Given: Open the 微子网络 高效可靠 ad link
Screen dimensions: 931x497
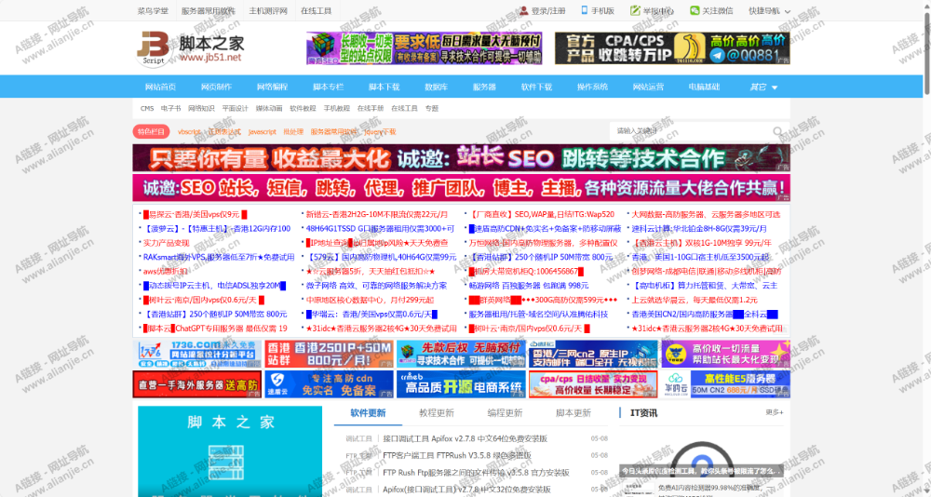Looking at the screenshot, I should [x=376, y=286].
